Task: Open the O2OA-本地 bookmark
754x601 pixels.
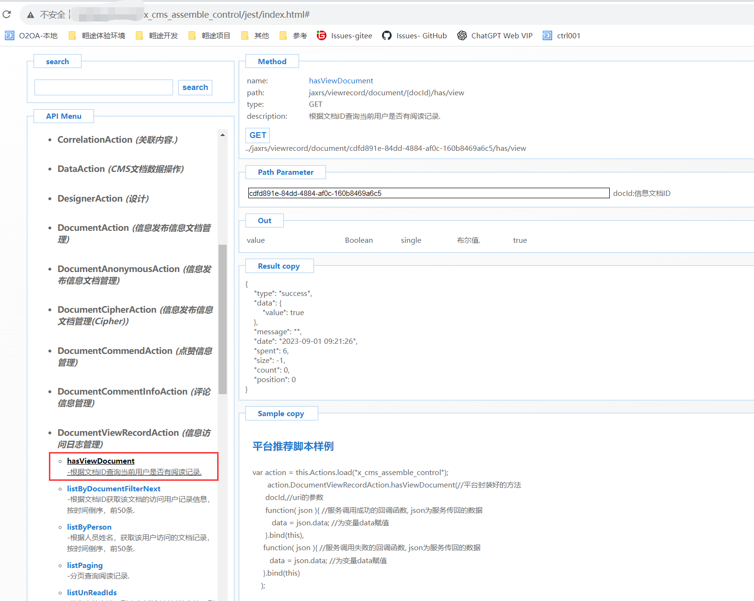Action: point(31,35)
